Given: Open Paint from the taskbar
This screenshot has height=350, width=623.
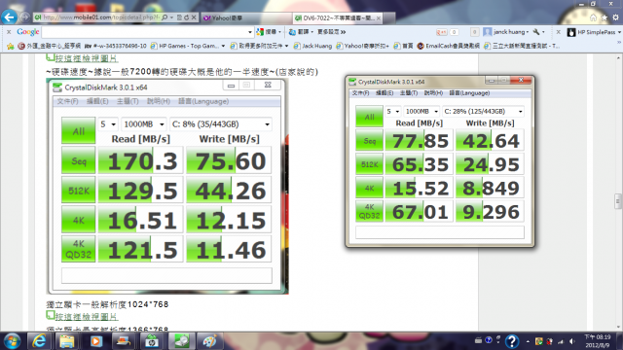Looking at the screenshot, I should tap(209, 341).
